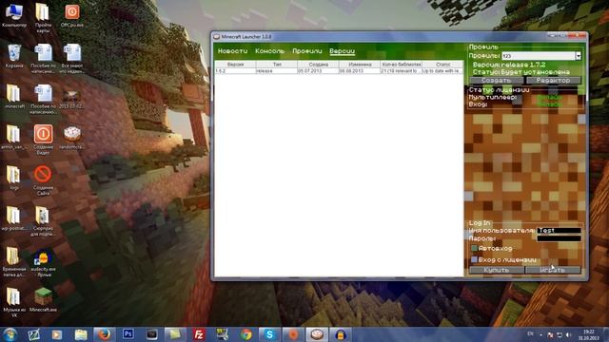Screen dimensions: 609x342
Task: Open Skype from the taskbar
Action: 269,334
